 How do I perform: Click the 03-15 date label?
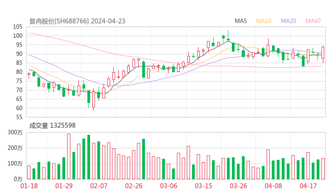coord(203,186)
